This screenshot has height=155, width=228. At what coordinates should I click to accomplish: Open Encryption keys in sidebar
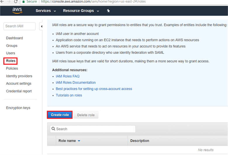[x=18, y=108]
